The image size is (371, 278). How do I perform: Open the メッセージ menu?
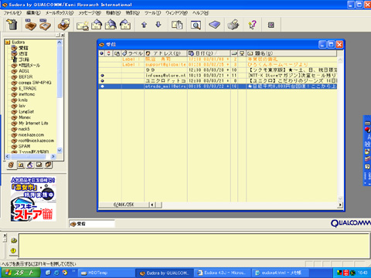[x=90, y=12]
